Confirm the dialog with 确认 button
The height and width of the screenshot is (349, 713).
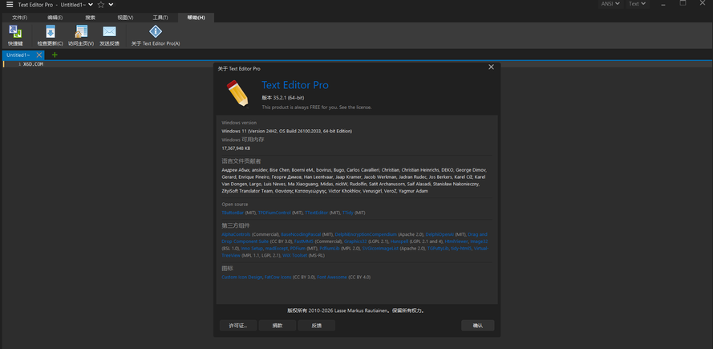[x=477, y=326]
